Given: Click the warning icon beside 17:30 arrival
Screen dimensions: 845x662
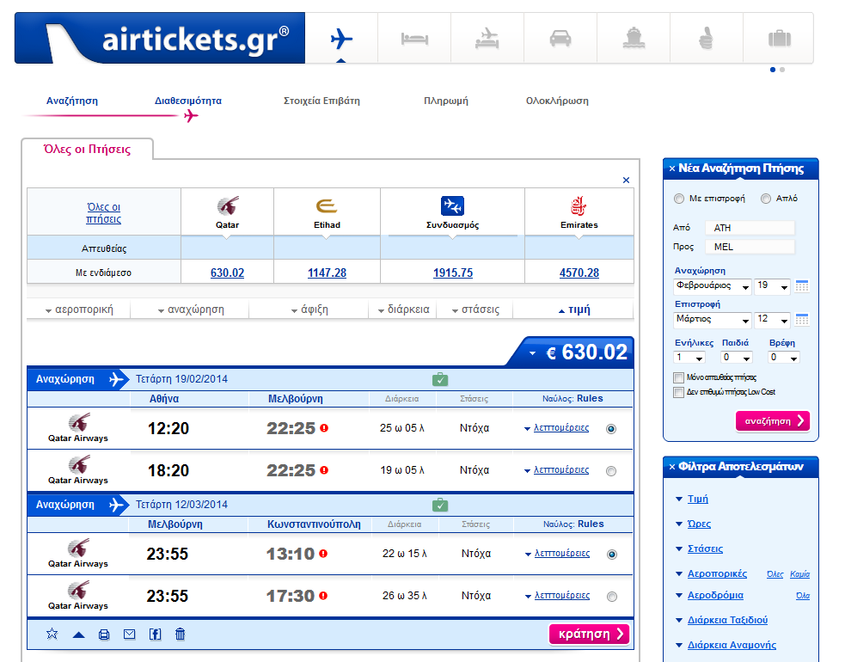Looking at the screenshot, I should coord(323,596).
